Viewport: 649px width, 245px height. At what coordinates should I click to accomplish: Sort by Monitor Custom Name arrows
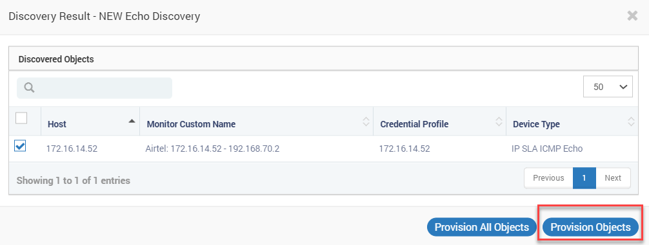366,122
